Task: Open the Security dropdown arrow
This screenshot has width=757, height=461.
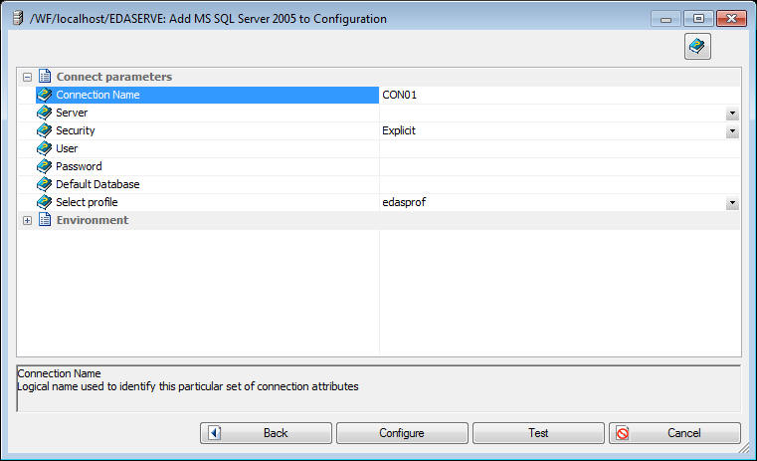Action: (x=732, y=131)
